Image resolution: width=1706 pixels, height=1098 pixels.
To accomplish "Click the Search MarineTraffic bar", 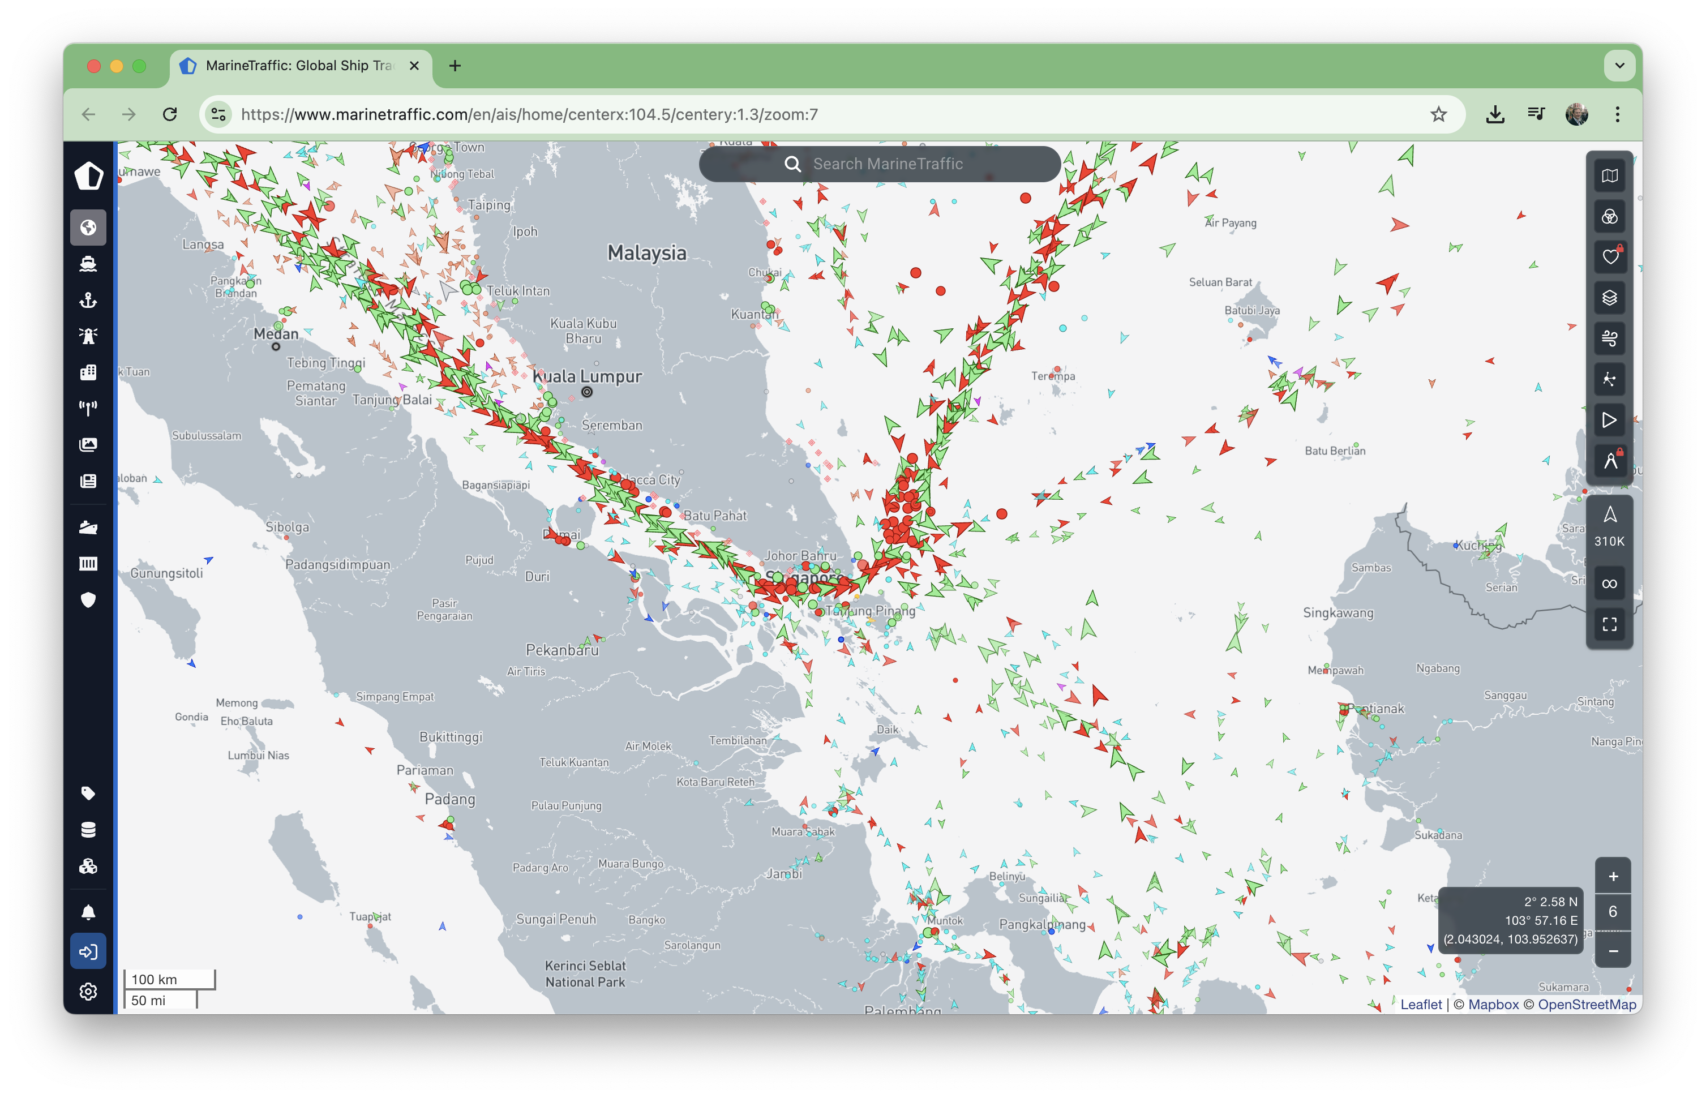I will 879,163.
